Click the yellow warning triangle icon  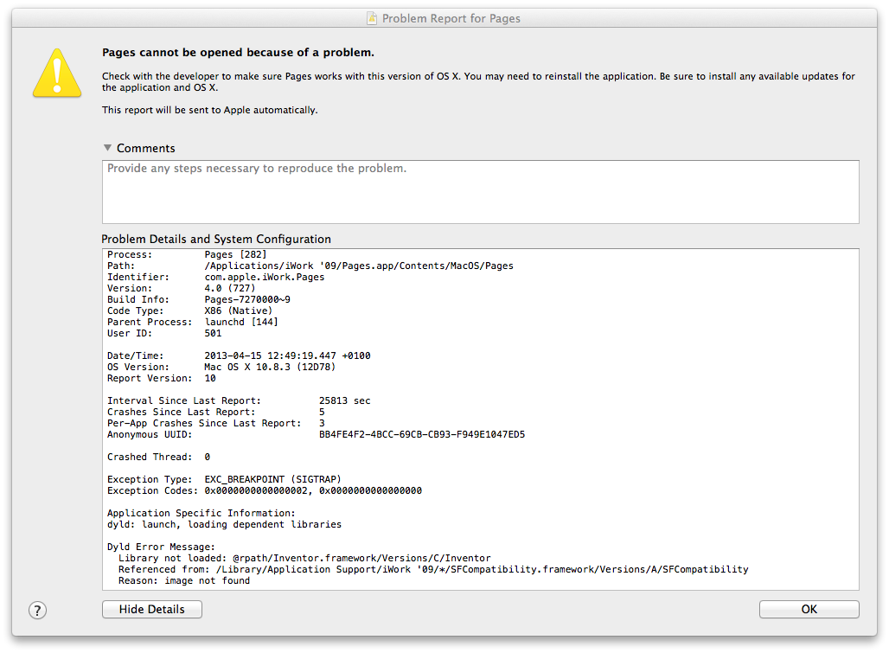[x=57, y=74]
